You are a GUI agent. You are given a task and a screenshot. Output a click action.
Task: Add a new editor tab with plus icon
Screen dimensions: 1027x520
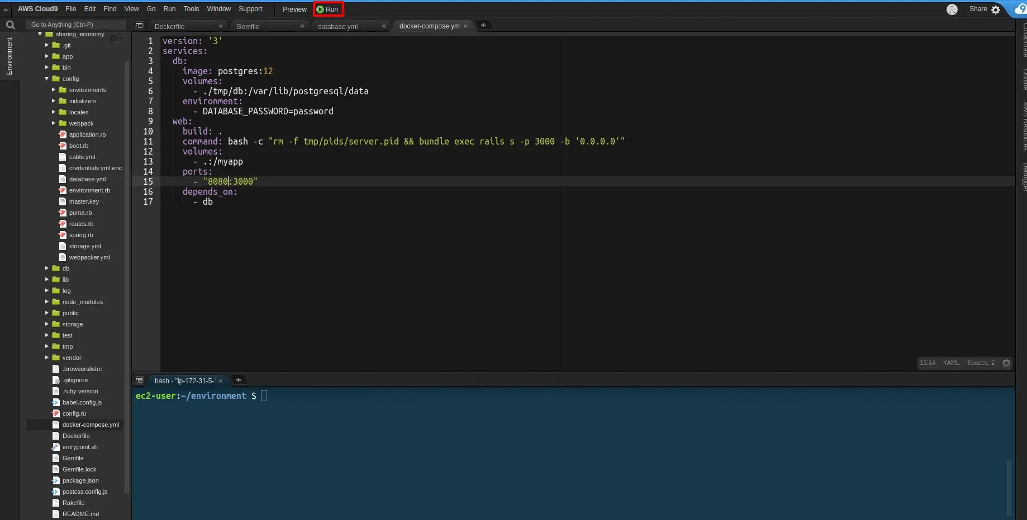(483, 25)
